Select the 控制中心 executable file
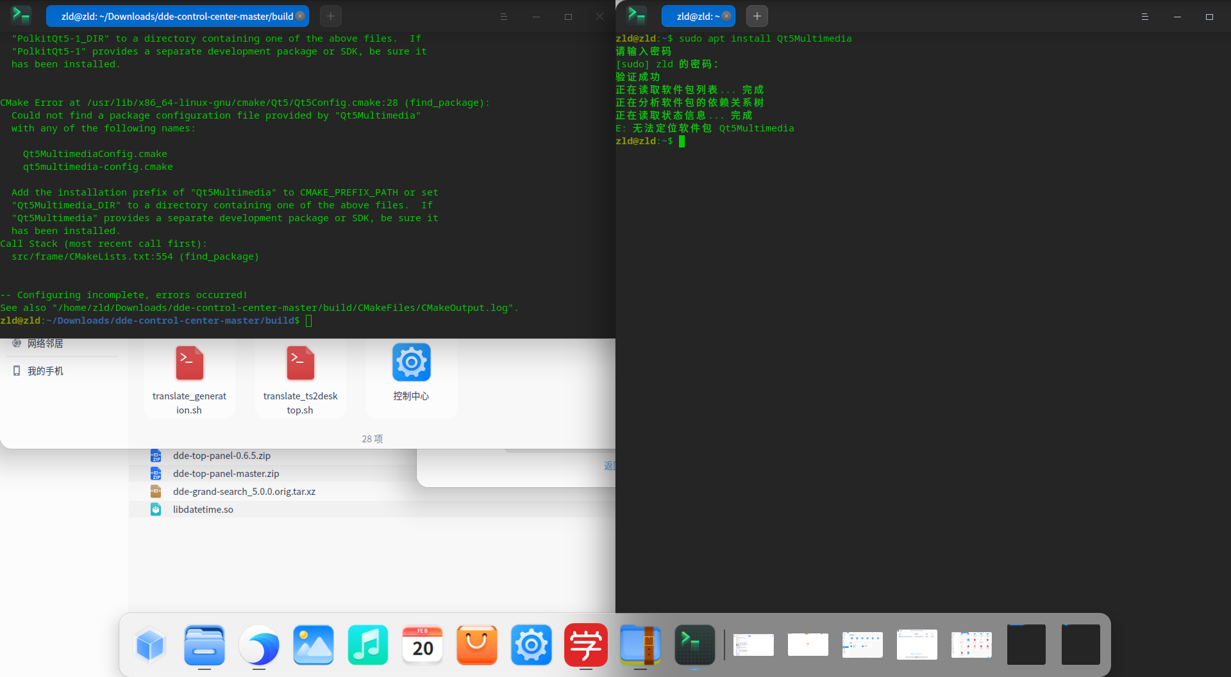1231x677 pixels. [x=411, y=373]
